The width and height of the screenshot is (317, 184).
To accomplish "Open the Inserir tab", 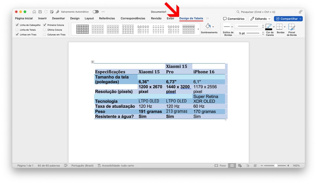I will [42, 18].
